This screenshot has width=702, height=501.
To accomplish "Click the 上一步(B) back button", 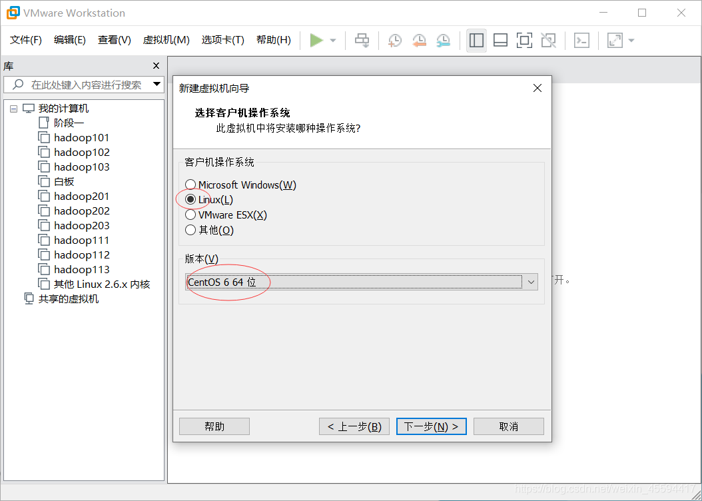I will pyautogui.click(x=354, y=426).
